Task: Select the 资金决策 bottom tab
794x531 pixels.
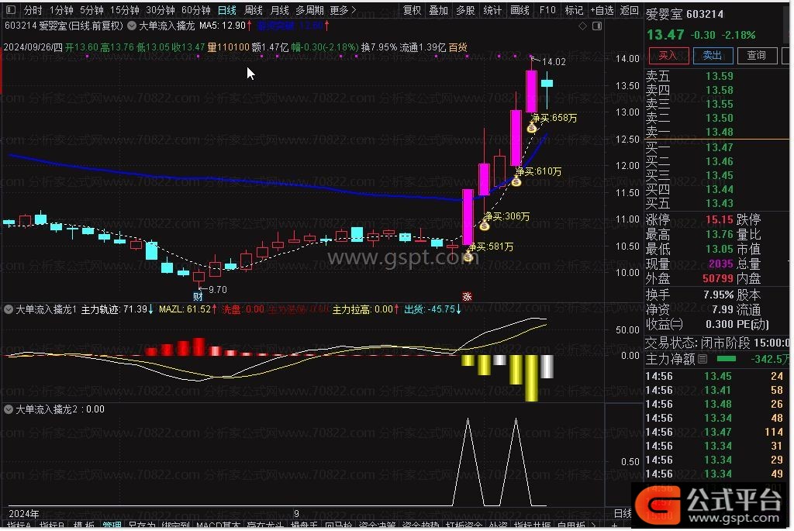Action: [x=377, y=526]
